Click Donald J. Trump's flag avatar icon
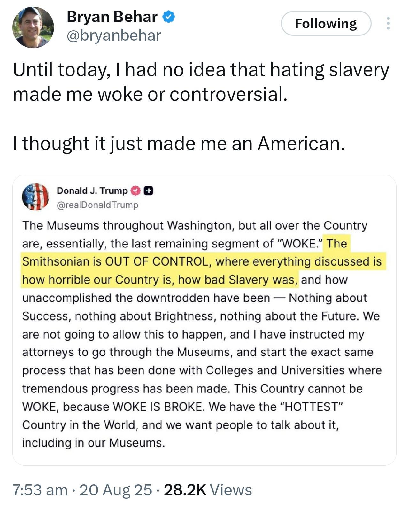 [x=35, y=197]
